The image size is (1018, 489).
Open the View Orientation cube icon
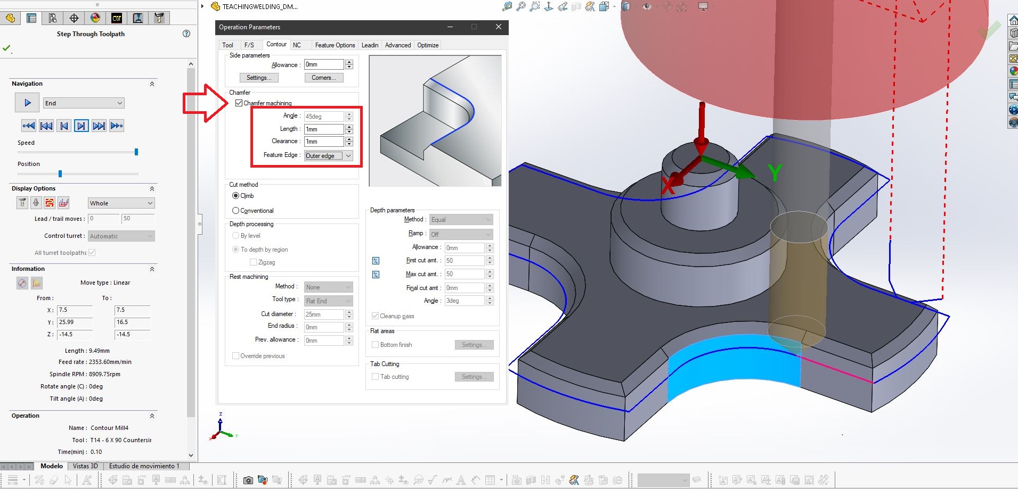[604, 6]
